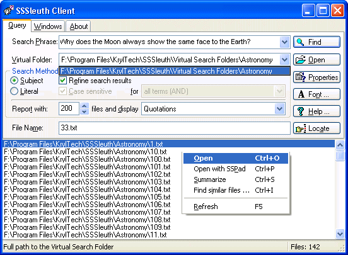Maximize the SSSleuth Client window
This screenshot has width=348, height=255.
[x=323, y=11]
